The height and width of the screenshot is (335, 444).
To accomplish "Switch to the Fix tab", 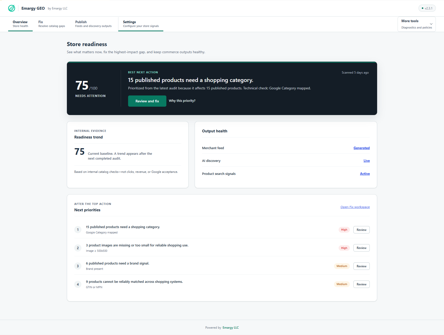I will tap(52, 24).
